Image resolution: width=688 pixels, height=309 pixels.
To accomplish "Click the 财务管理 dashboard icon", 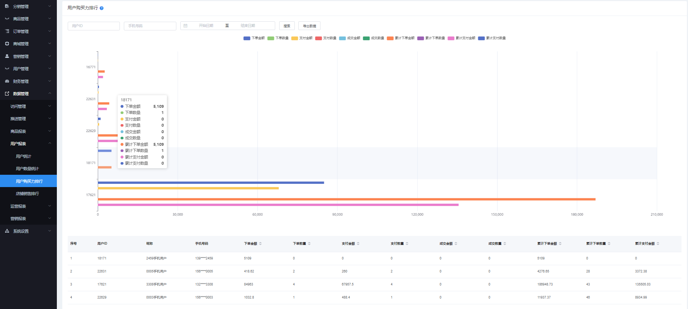I will [7, 81].
